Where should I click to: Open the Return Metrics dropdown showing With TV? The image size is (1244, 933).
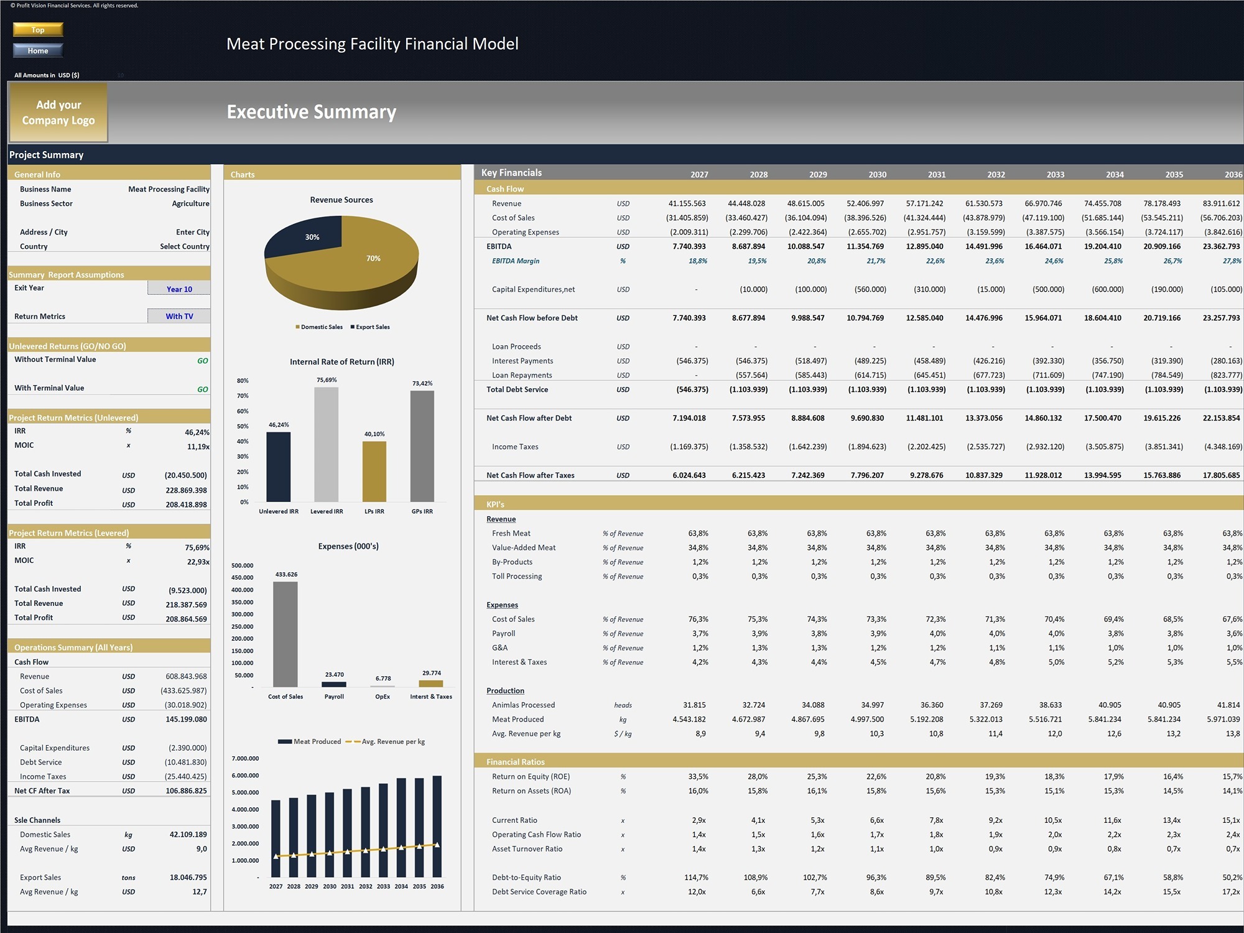179,316
